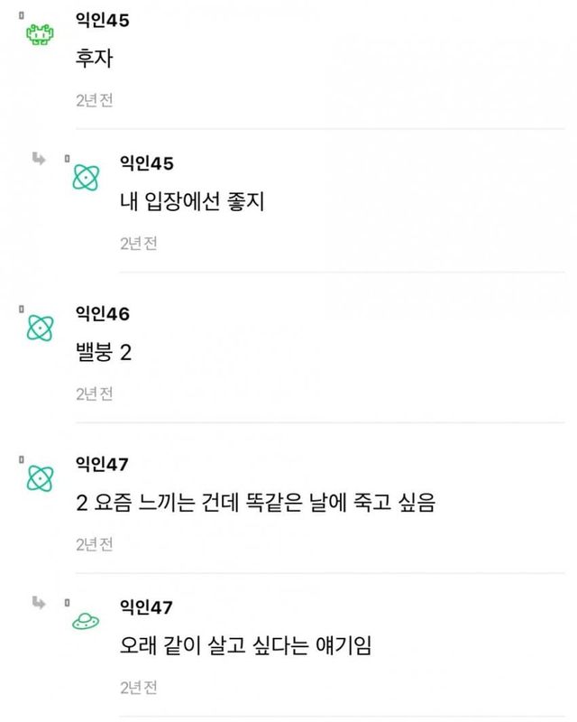
Task: Open username 익인45 above "후자"
Action: click(x=103, y=21)
